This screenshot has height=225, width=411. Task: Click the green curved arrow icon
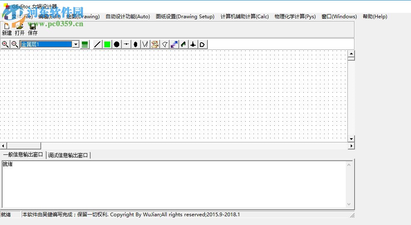point(184,44)
